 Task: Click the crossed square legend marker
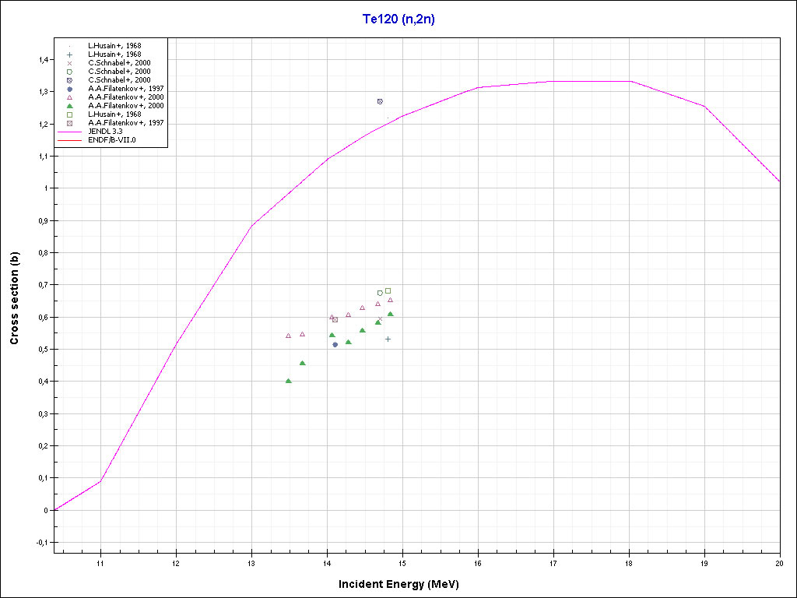(69, 122)
